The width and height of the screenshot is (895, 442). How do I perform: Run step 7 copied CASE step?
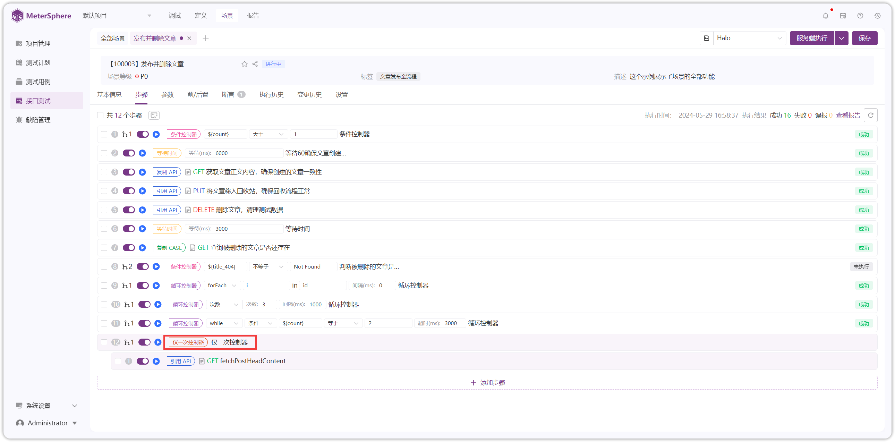pyautogui.click(x=143, y=248)
